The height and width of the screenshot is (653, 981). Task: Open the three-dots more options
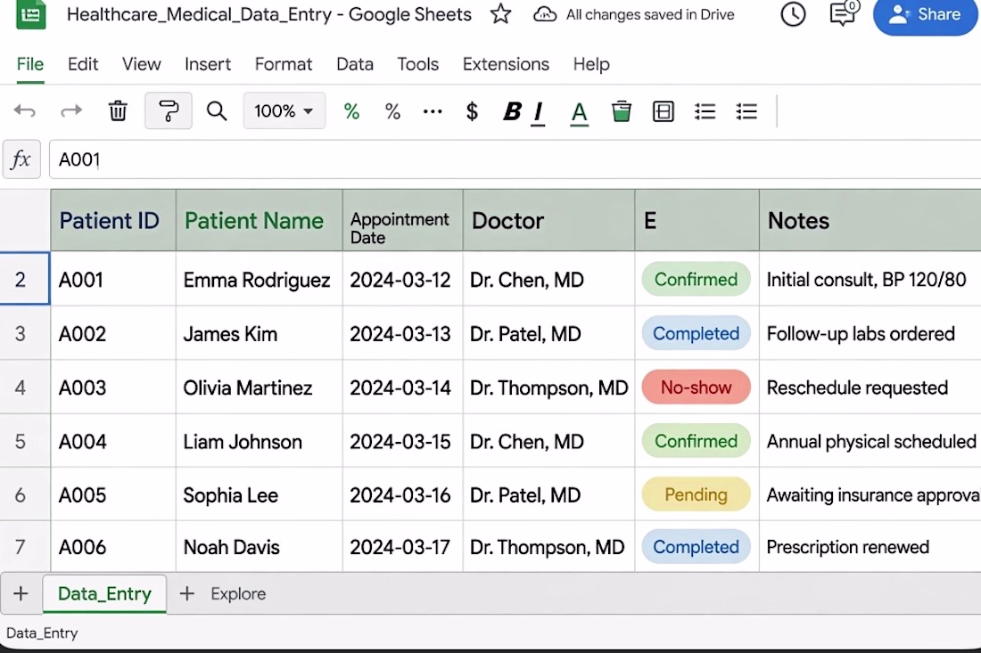tap(433, 112)
